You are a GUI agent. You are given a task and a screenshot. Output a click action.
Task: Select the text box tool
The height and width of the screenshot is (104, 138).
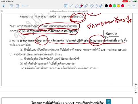[x=66, y=6]
